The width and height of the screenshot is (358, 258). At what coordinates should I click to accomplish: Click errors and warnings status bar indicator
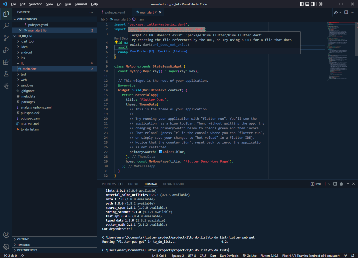pos(10,255)
